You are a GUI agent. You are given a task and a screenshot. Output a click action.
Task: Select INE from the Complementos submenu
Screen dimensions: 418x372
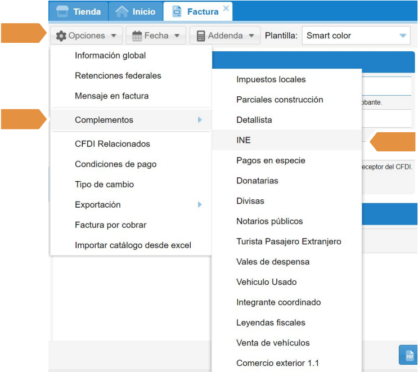[x=244, y=140]
